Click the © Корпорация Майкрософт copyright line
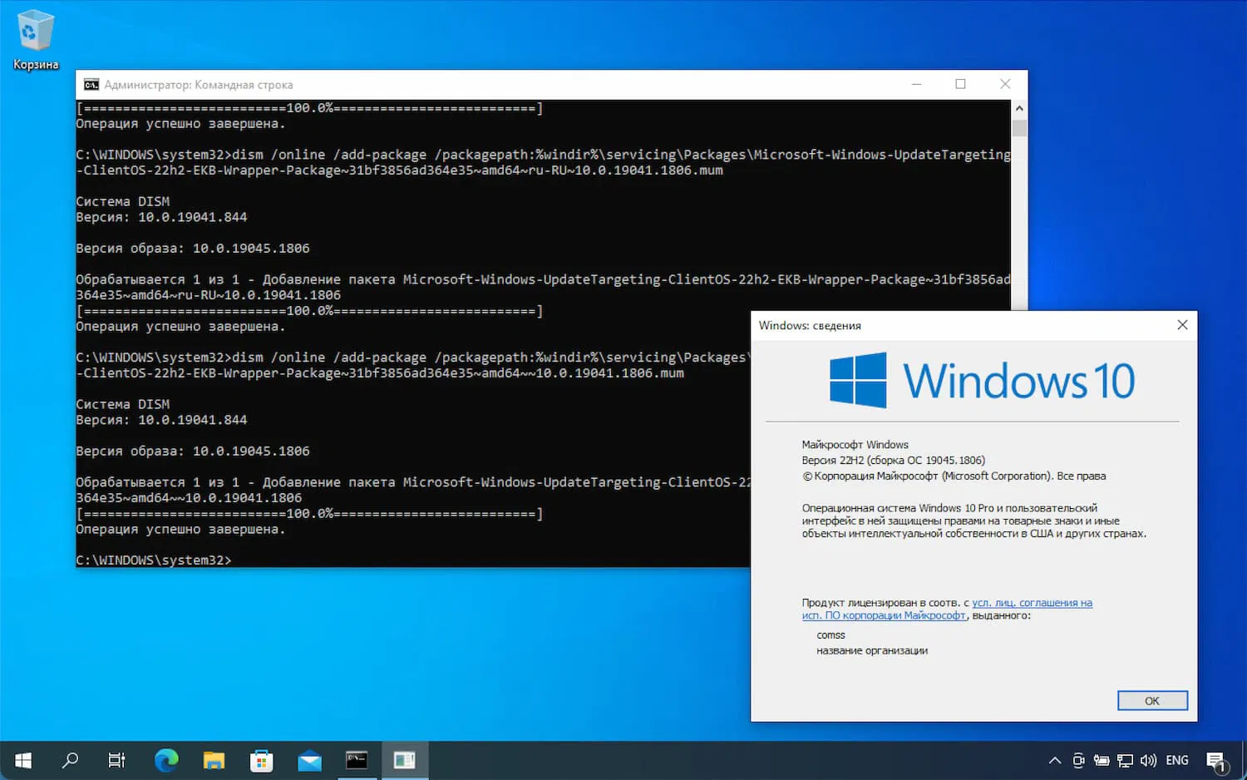The image size is (1247, 780). pyautogui.click(x=954, y=476)
